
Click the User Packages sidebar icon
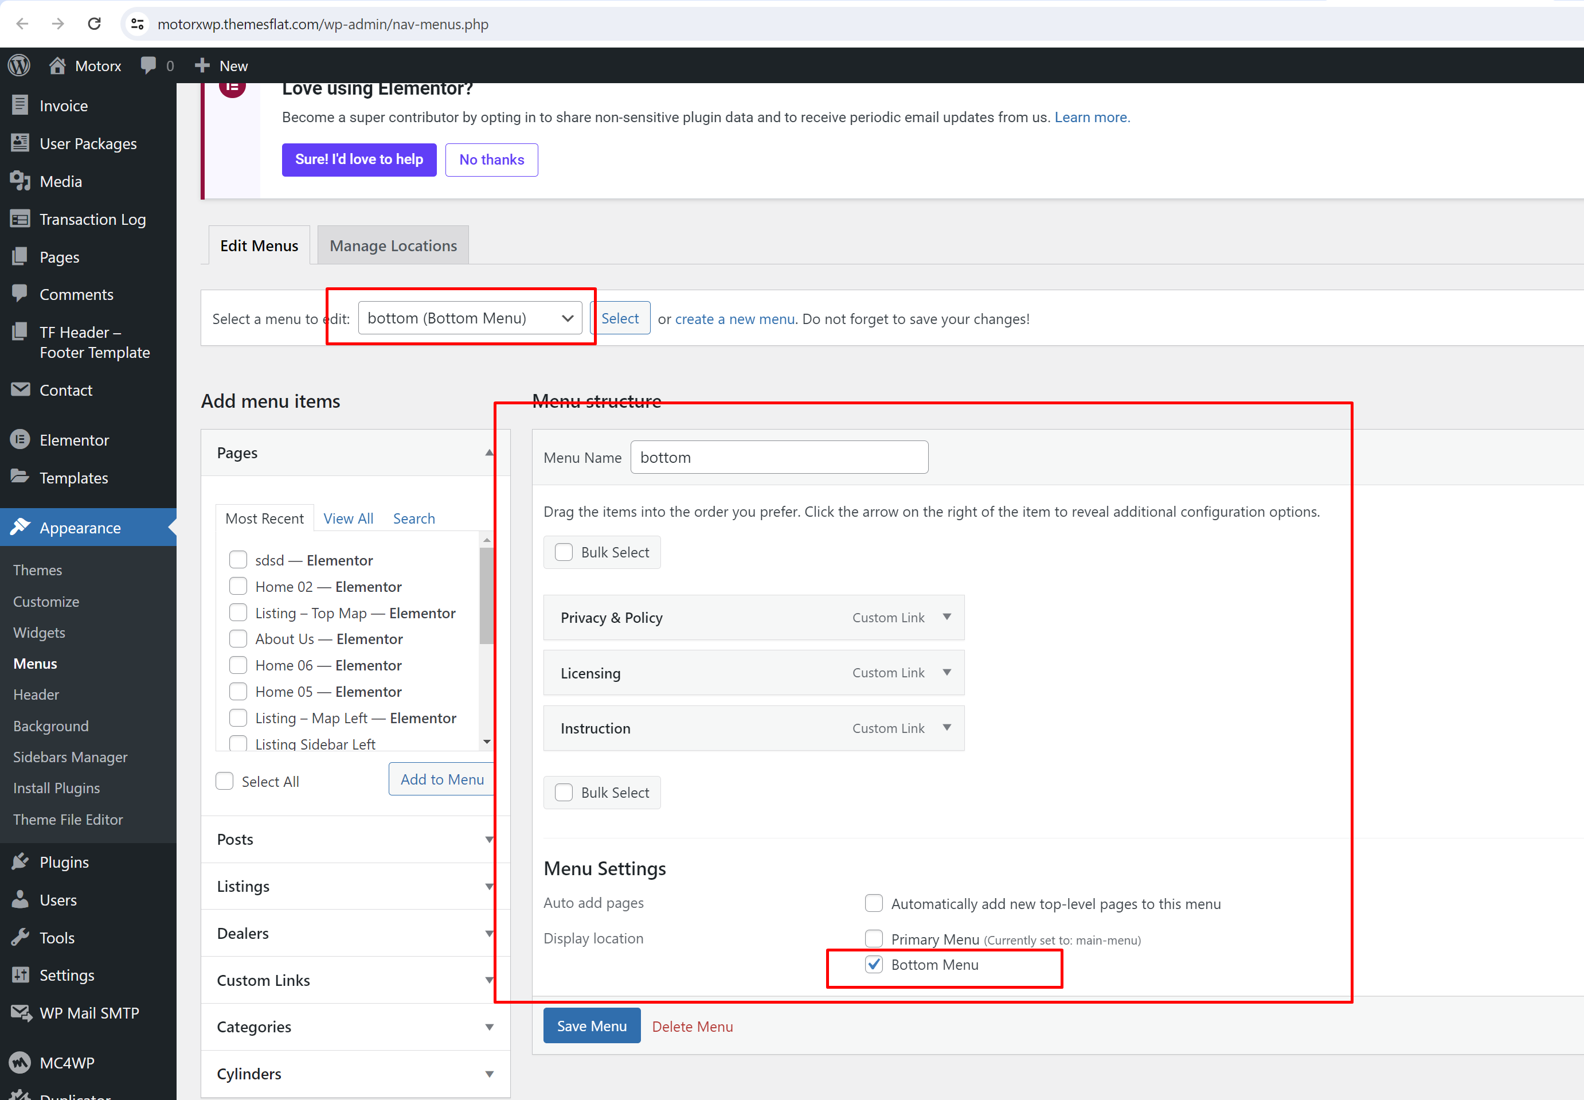pos(20,143)
